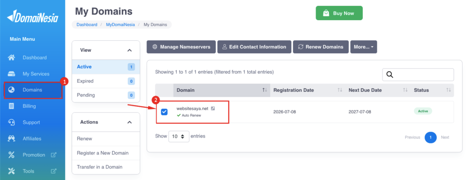Screen dimensions: 469x180
Task: Open Affiliates in the main menu
Action: tap(33, 138)
